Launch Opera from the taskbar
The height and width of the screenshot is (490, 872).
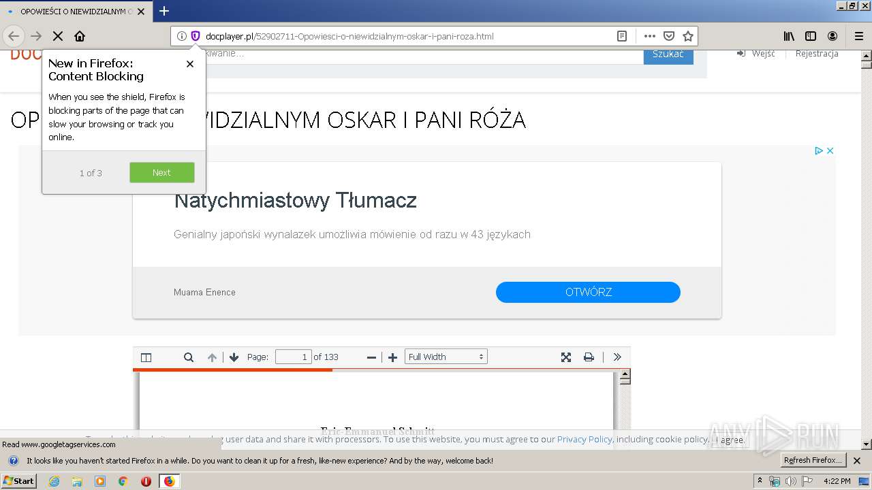(146, 481)
